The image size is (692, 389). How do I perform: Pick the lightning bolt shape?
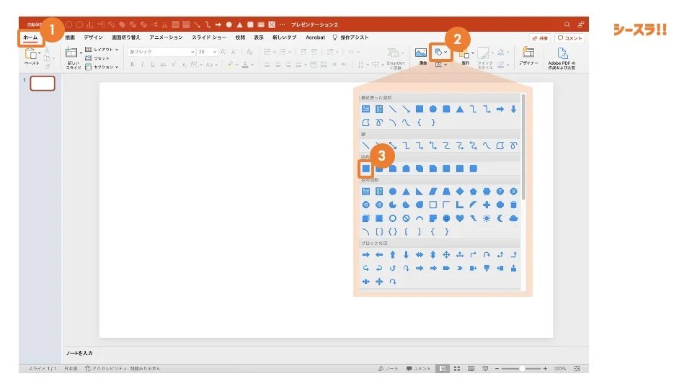coord(473,218)
